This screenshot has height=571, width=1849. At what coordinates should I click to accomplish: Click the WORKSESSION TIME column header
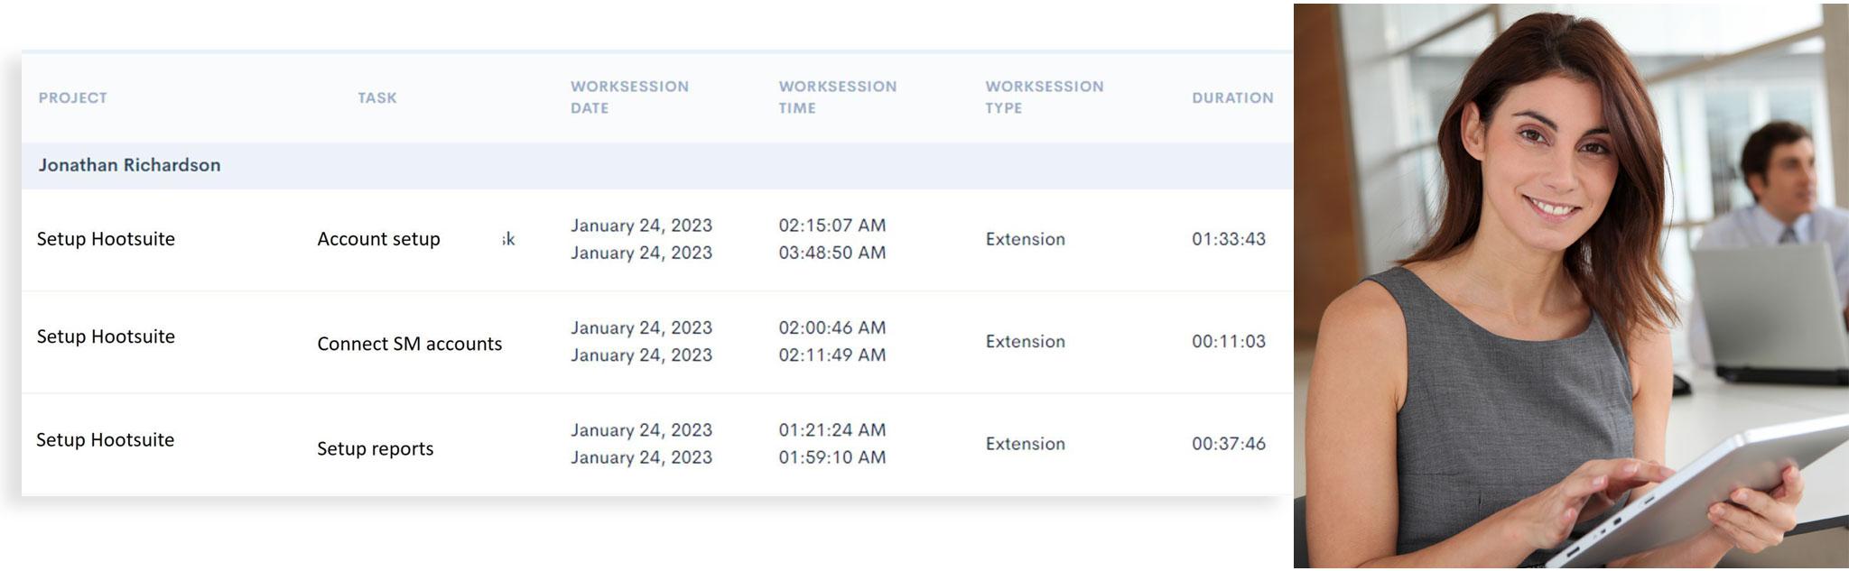click(837, 97)
